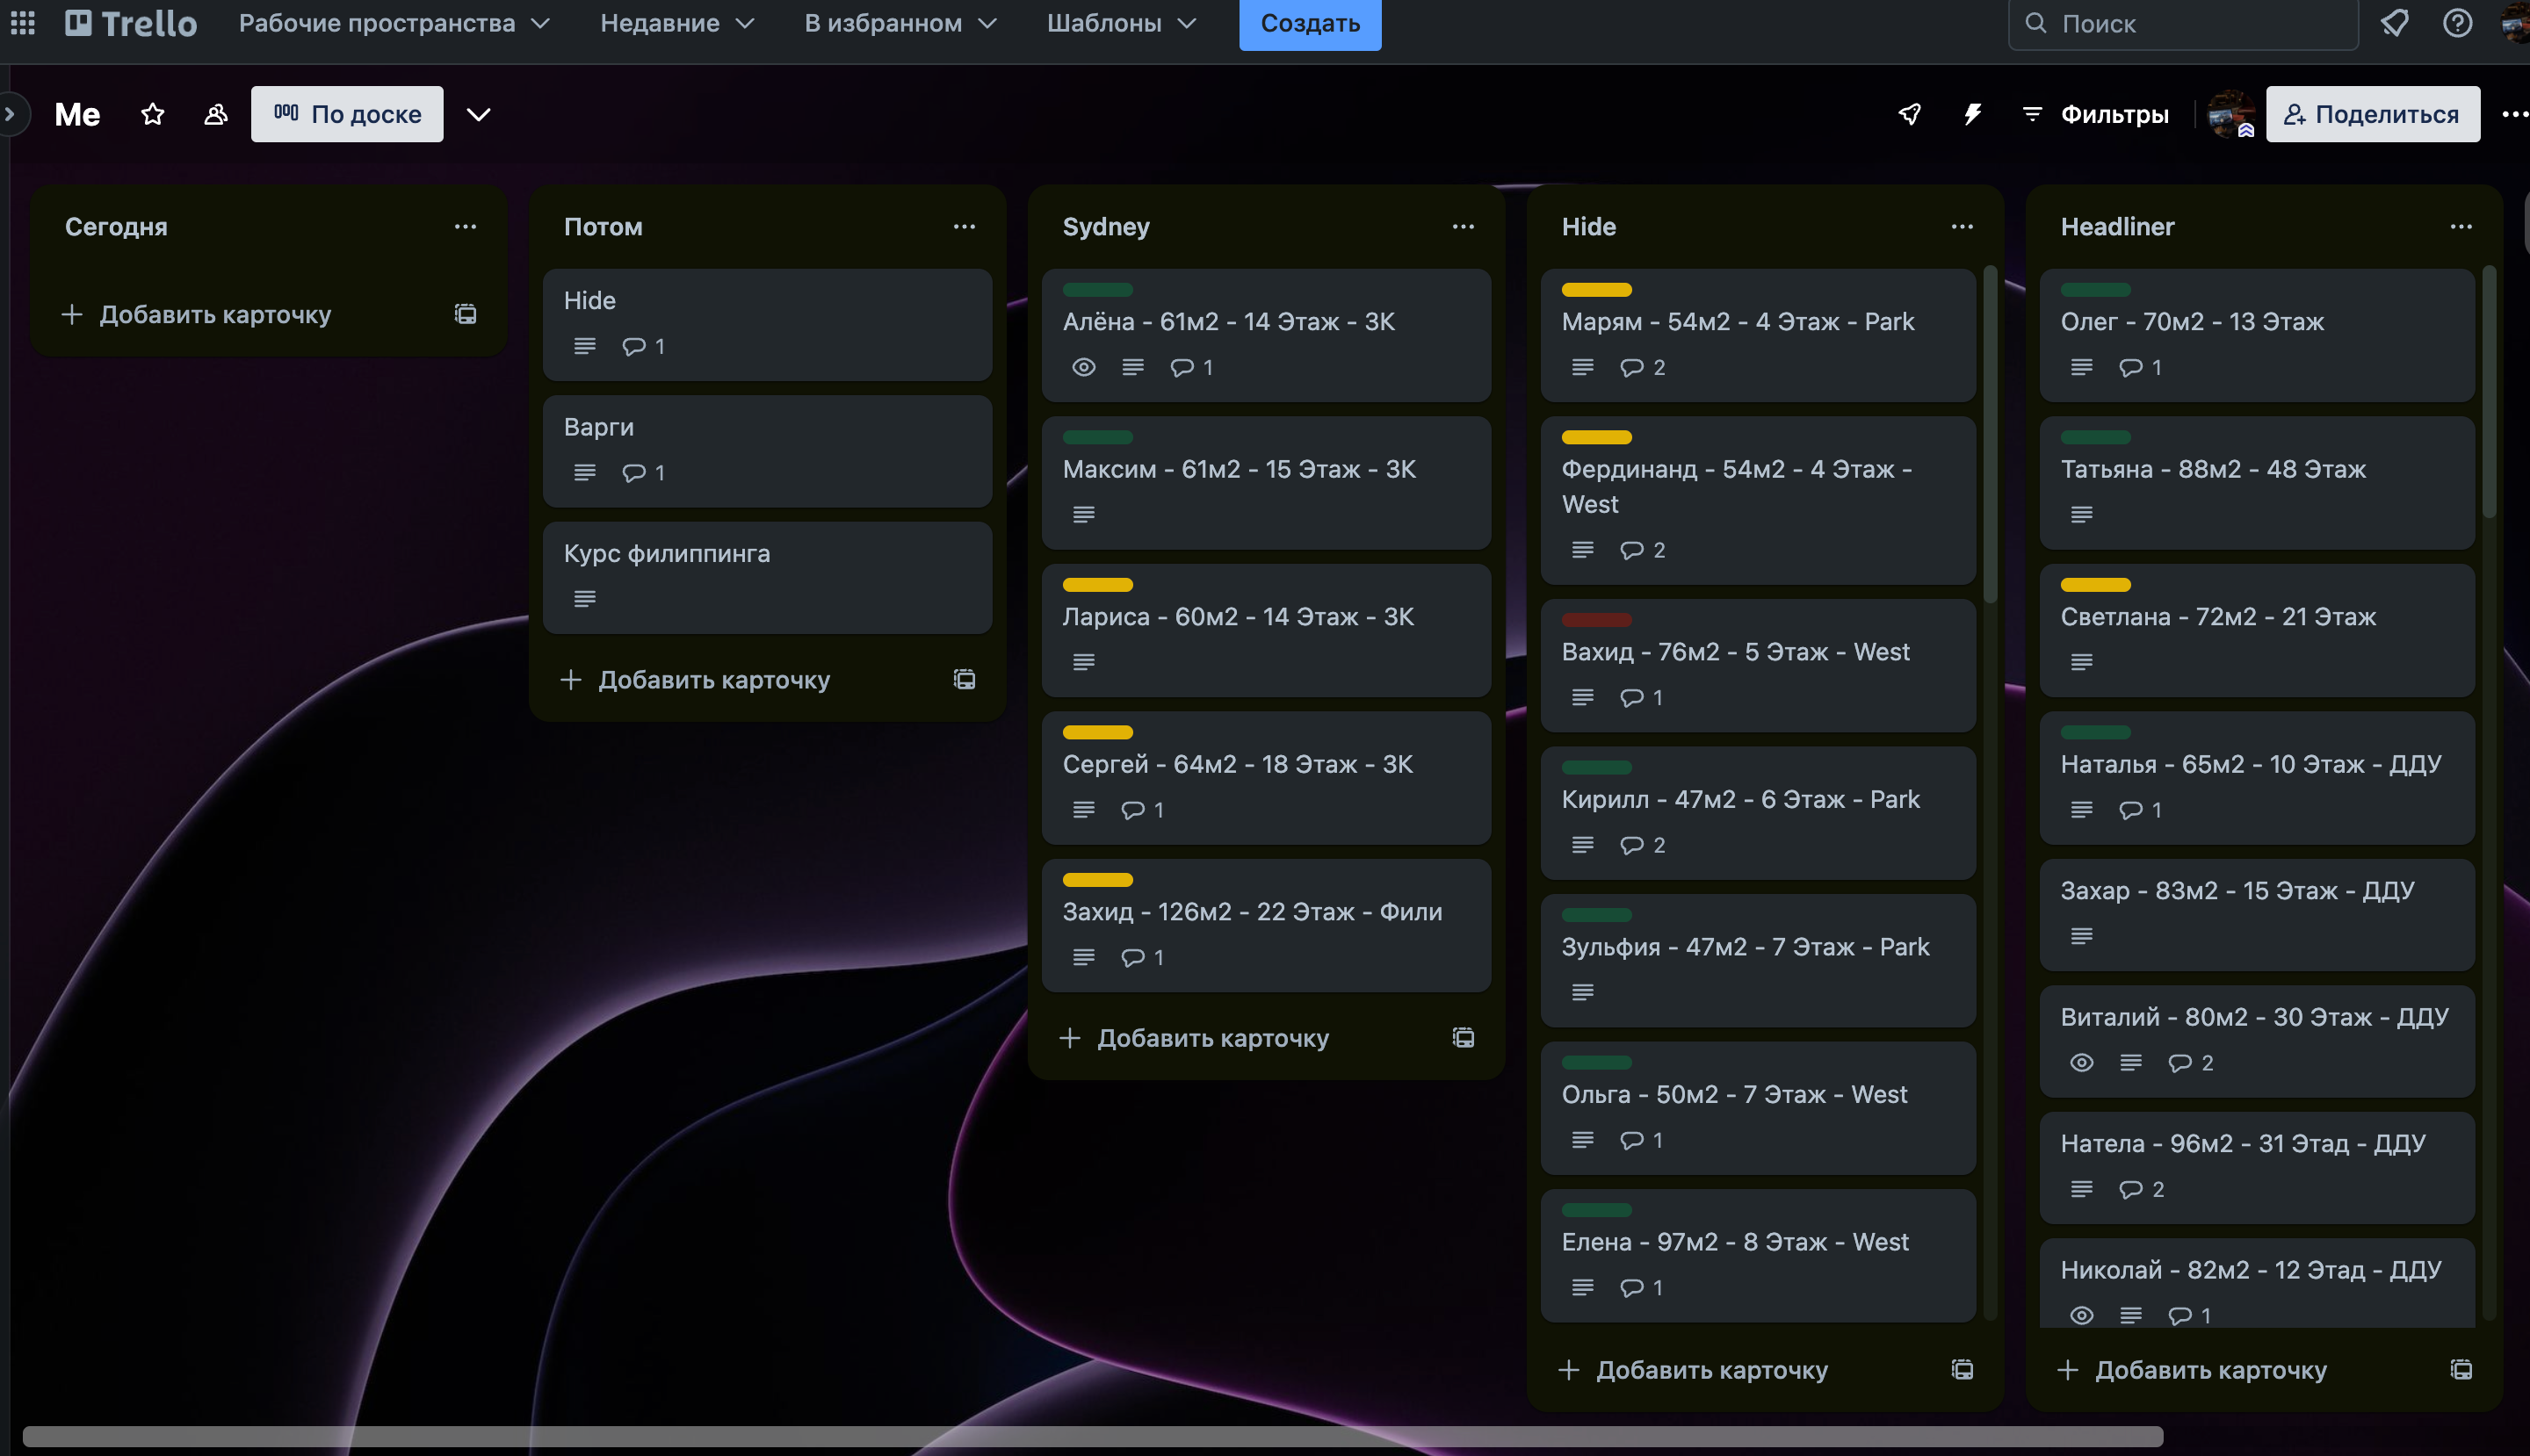Add a card to Sydney list
The image size is (2530, 1456).
coord(1195,1038)
